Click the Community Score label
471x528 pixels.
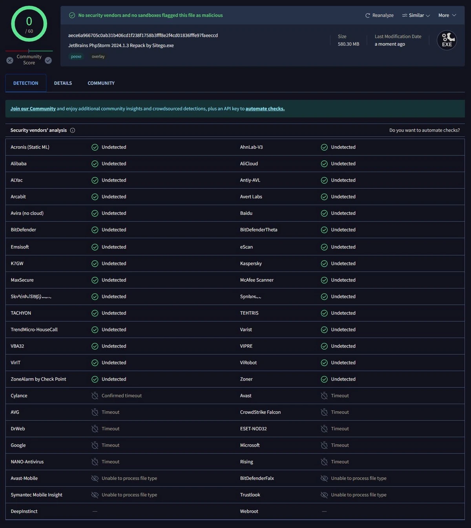coord(29,60)
